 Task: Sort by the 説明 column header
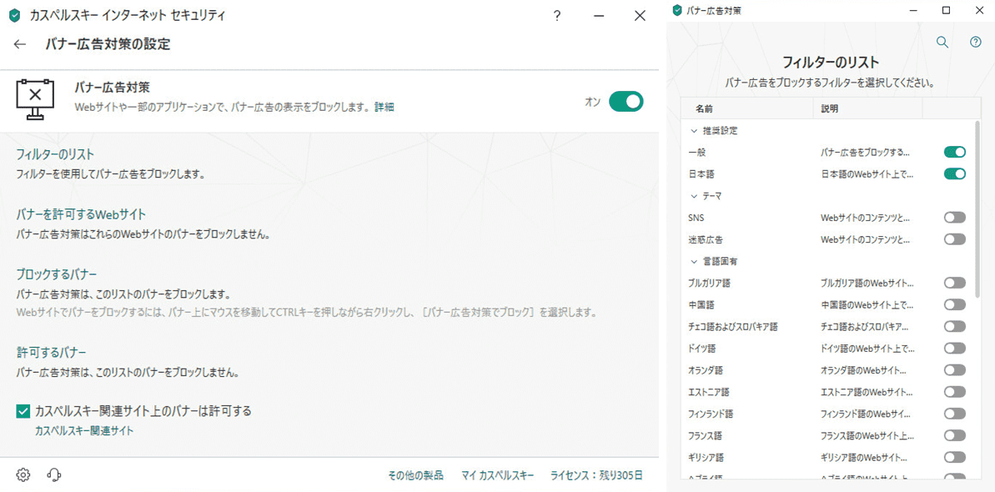pyautogui.click(x=867, y=108)
